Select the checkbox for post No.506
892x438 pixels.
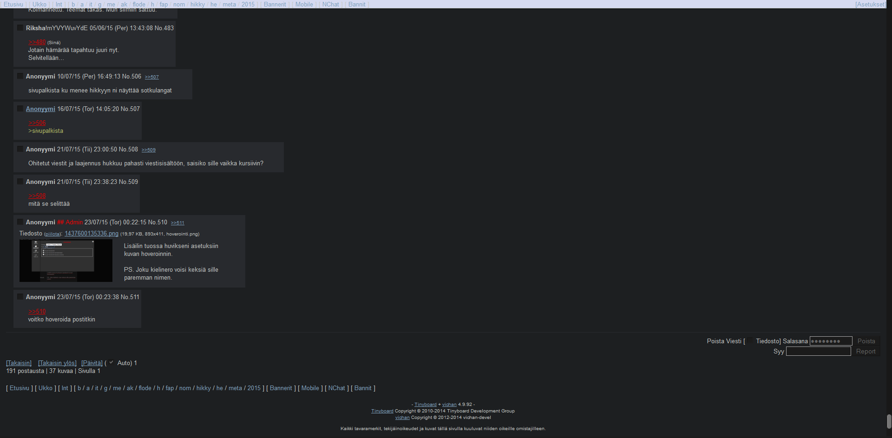pos(20,76)
